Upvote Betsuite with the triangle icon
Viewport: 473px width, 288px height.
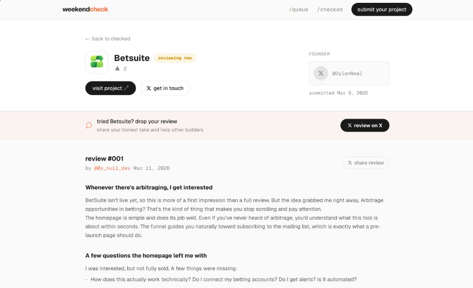click(x=117, y=68)
